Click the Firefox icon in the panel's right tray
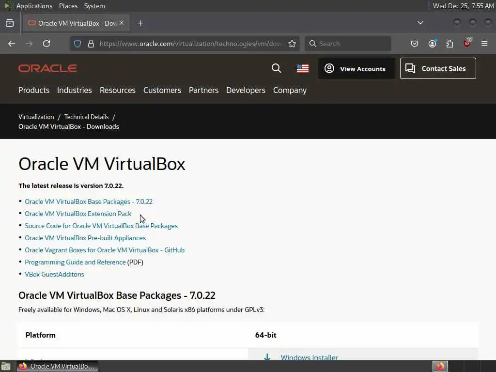 440,366
